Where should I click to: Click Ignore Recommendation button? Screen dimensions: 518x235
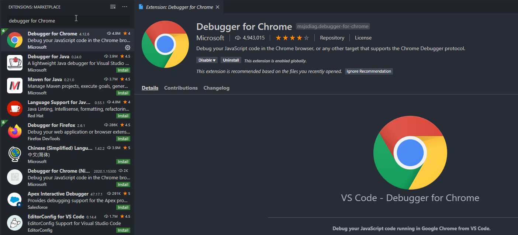(x=369, y=71)
